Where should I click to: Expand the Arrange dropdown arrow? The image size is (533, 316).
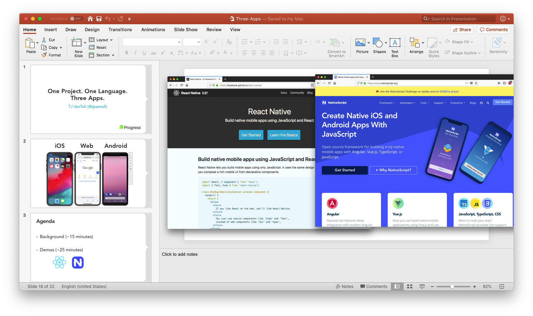423,43
